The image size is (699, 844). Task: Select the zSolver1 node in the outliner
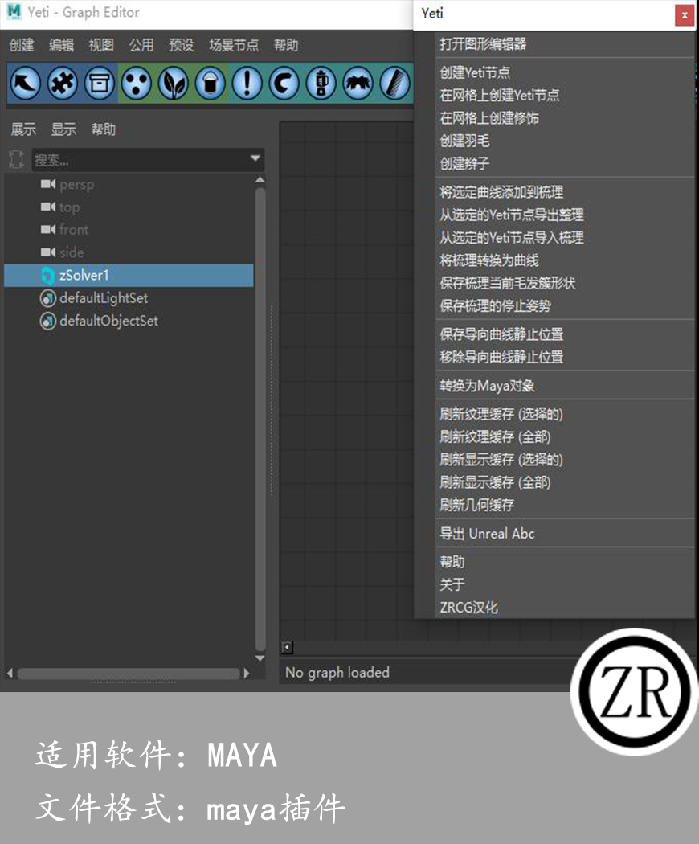pyautogui.click(x=83, y=274)
